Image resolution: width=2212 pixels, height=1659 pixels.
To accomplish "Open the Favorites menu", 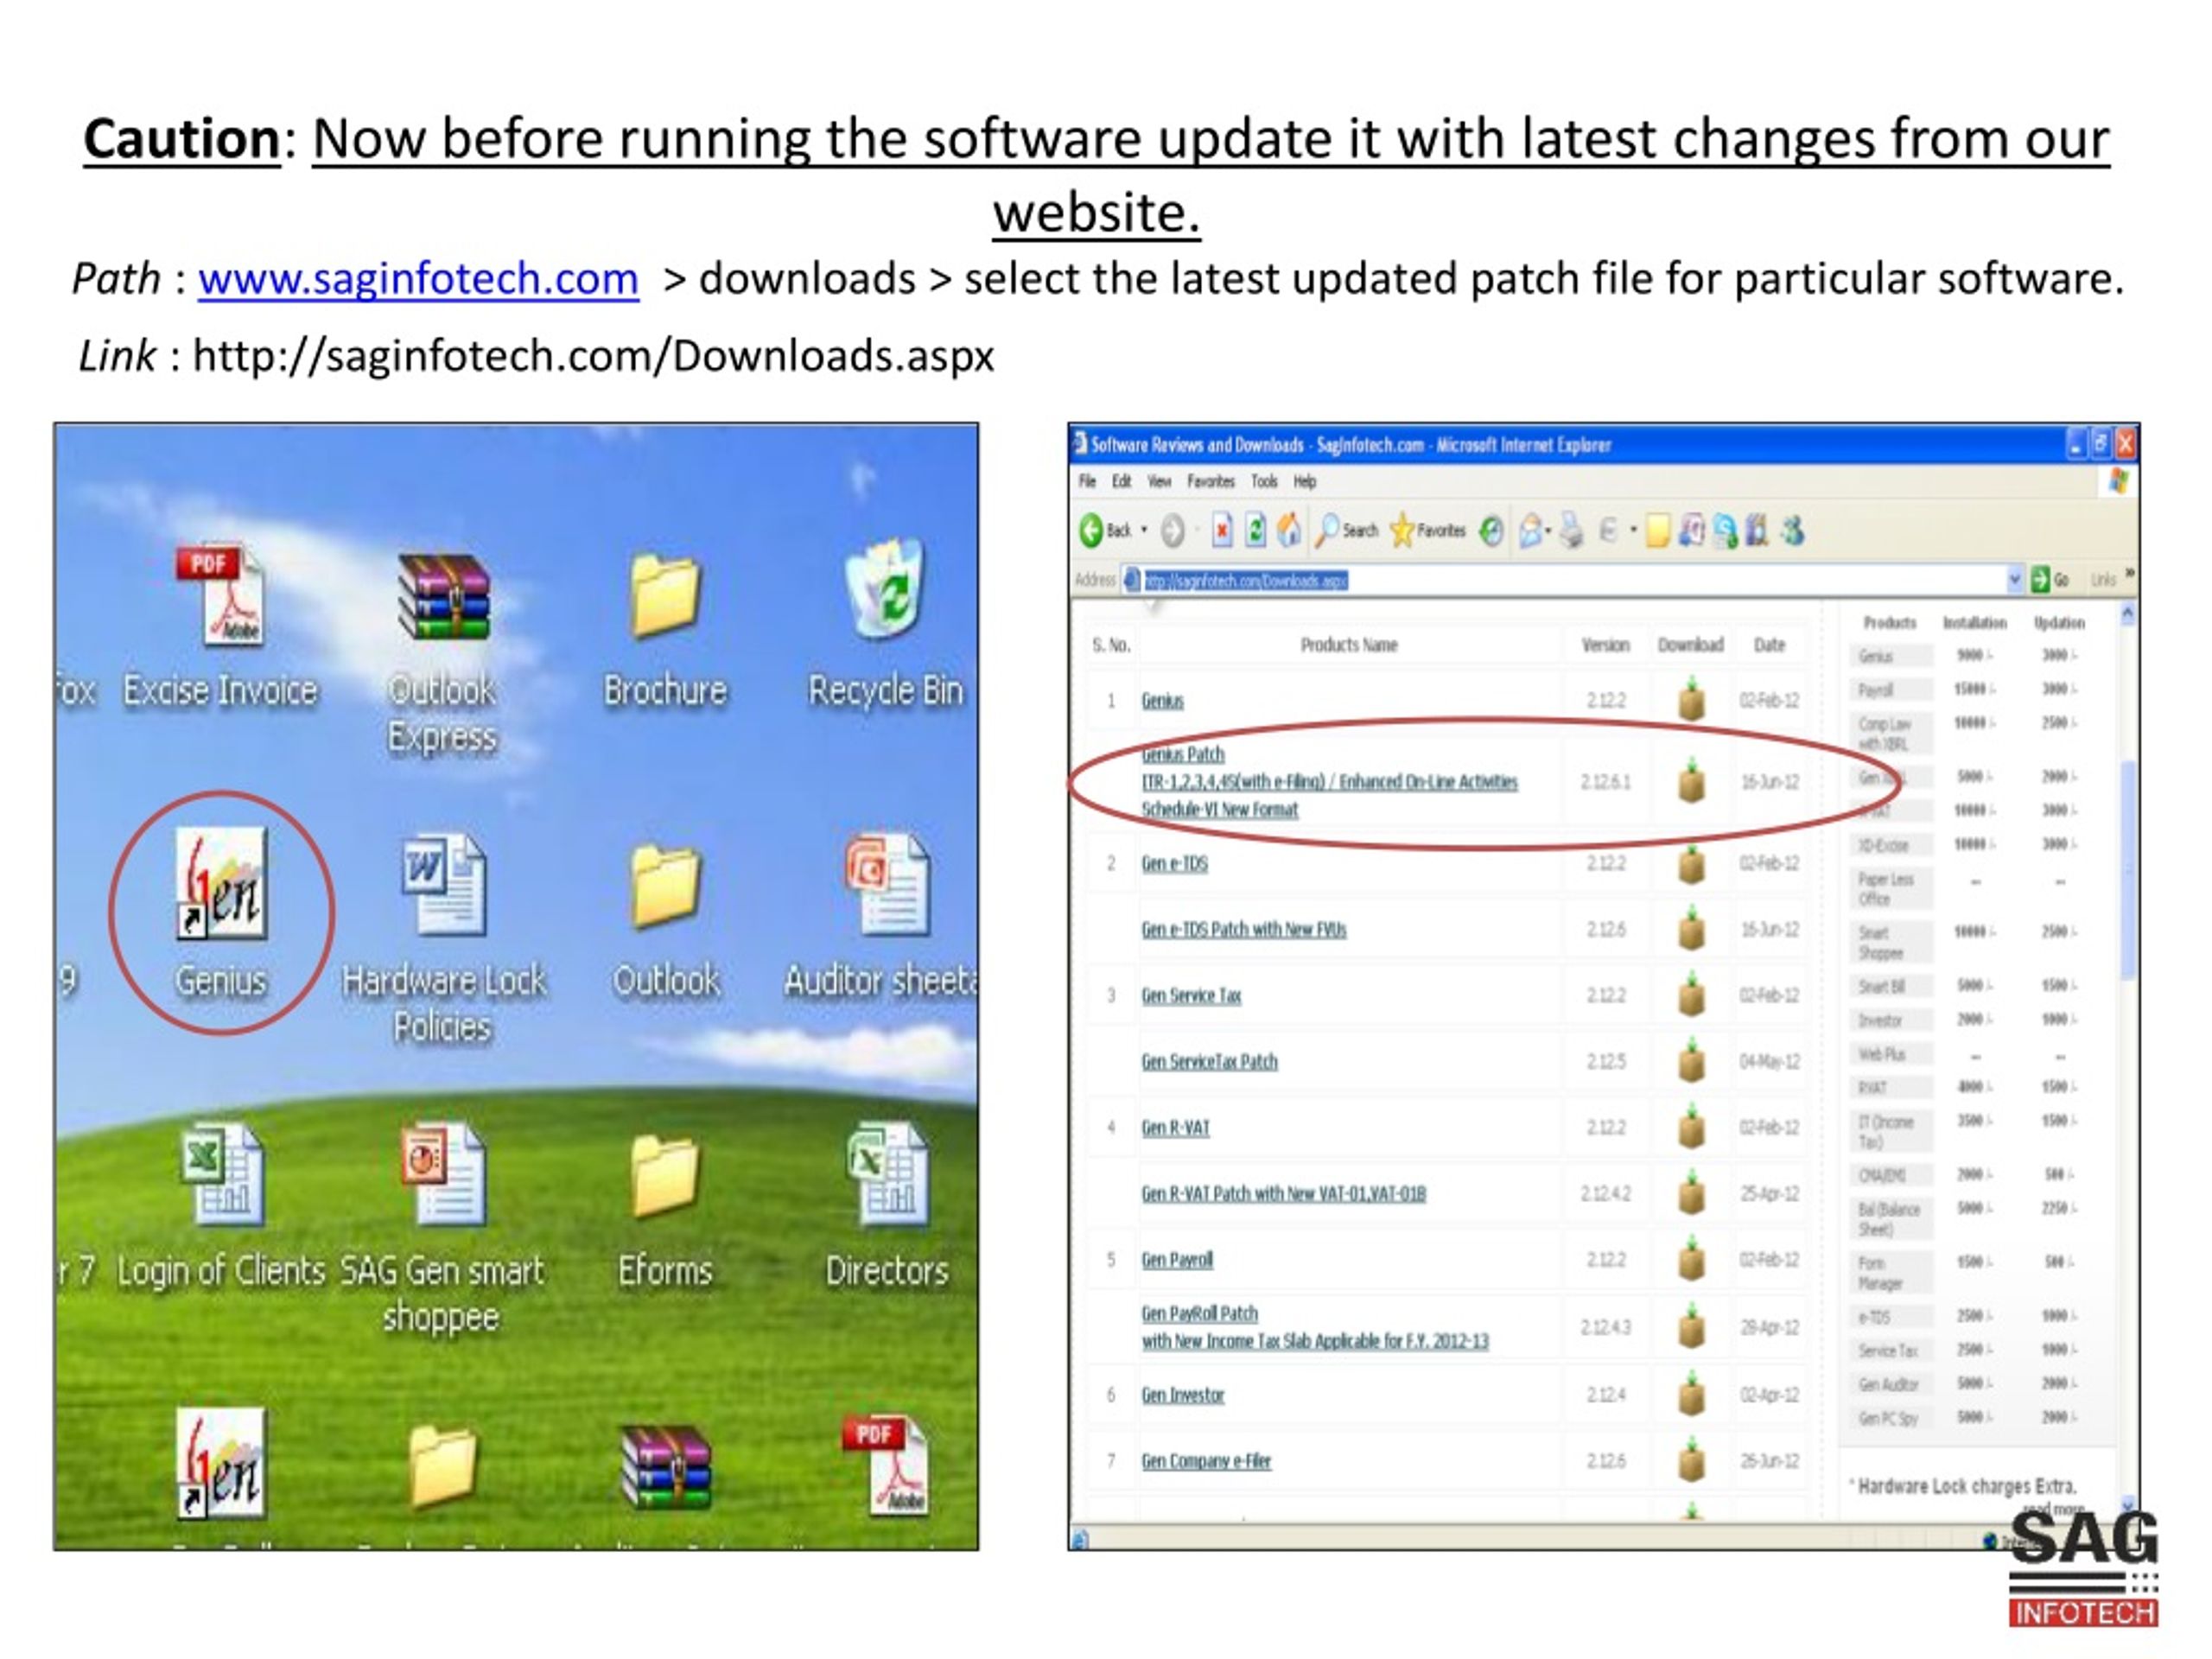I will point(1211,481).
